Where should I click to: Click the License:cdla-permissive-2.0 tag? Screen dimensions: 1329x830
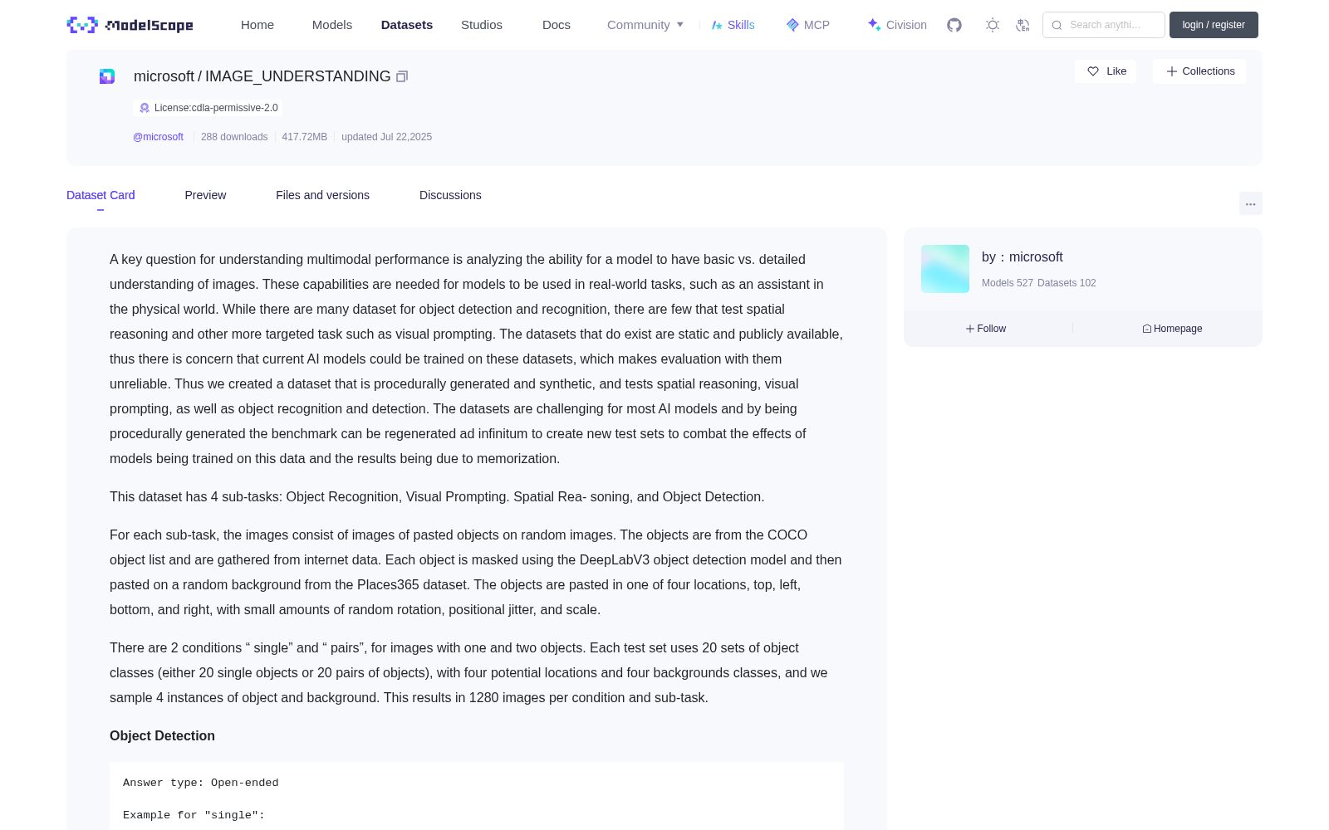[208, 108]
